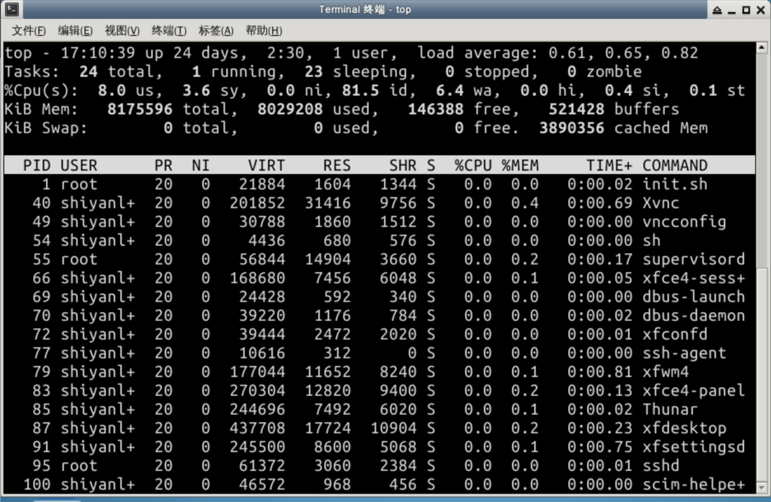Click the scrollbar up arrow

coord(762,48)
